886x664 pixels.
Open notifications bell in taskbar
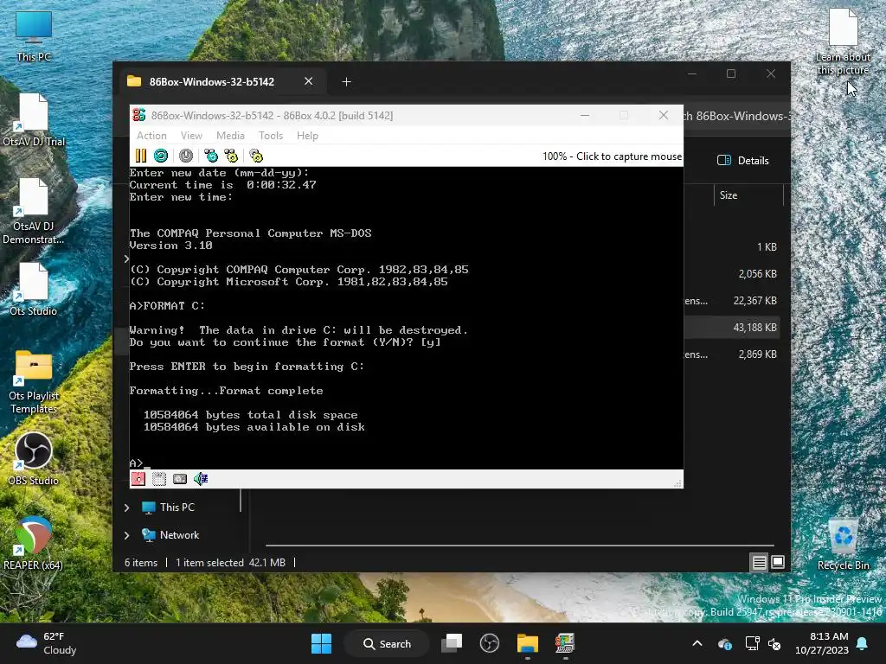(863, 643)
